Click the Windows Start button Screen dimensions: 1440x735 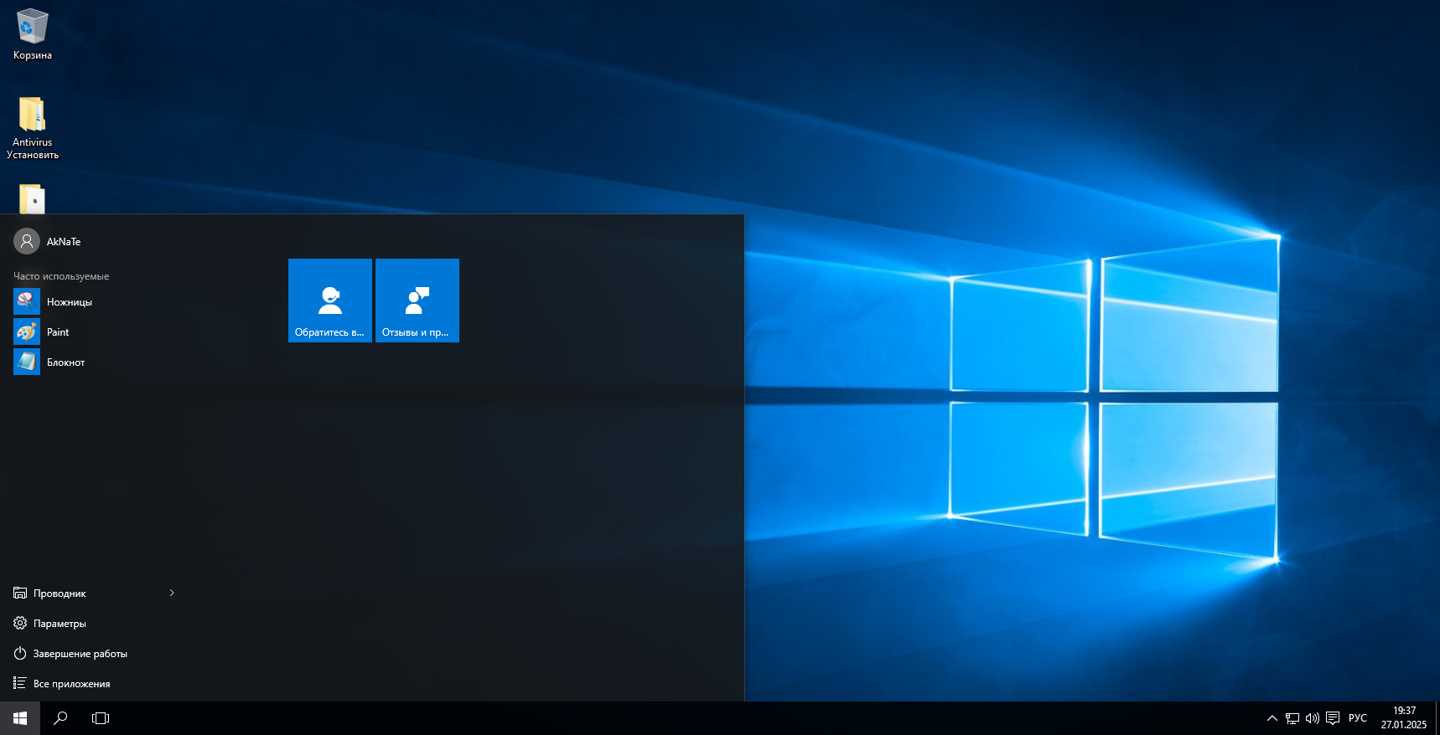tap(20, 718)
